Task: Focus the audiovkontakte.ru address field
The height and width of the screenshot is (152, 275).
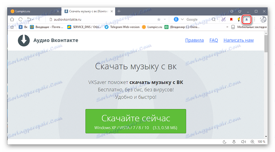Action: (102, 20)
